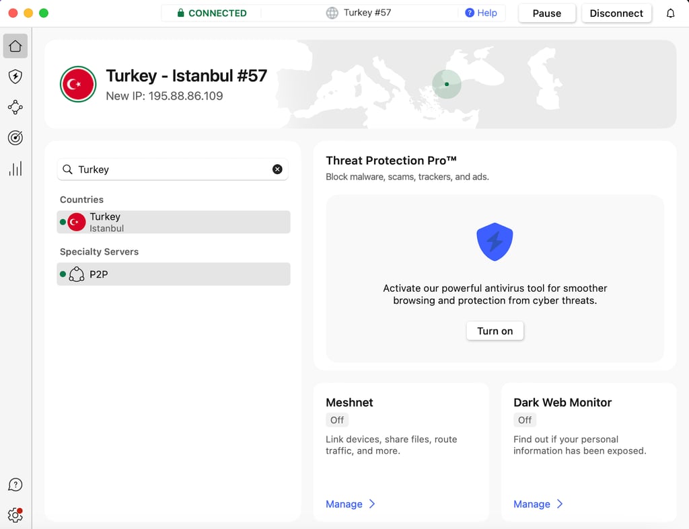Select the Turkey Istanbul country row
689x529 pixels.
point(174,222)
